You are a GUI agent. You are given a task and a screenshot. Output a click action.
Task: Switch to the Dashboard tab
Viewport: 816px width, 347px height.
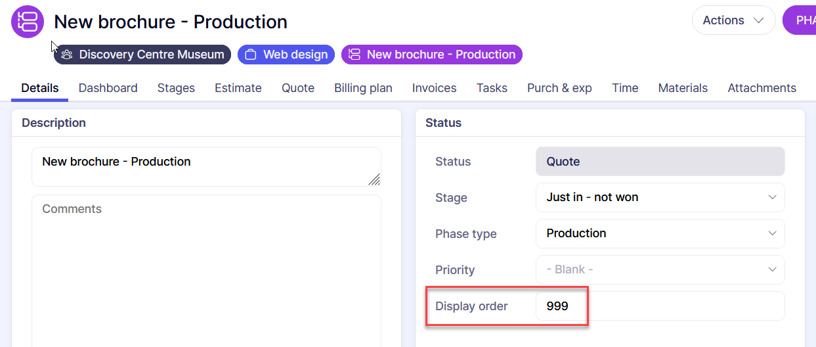[x=108, y=88]
